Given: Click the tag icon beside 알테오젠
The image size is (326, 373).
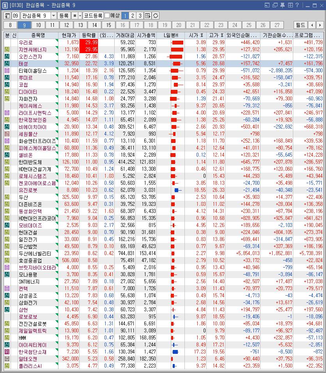Looking at the screenshot, I should pyautogui.click(x=7, y=359).
